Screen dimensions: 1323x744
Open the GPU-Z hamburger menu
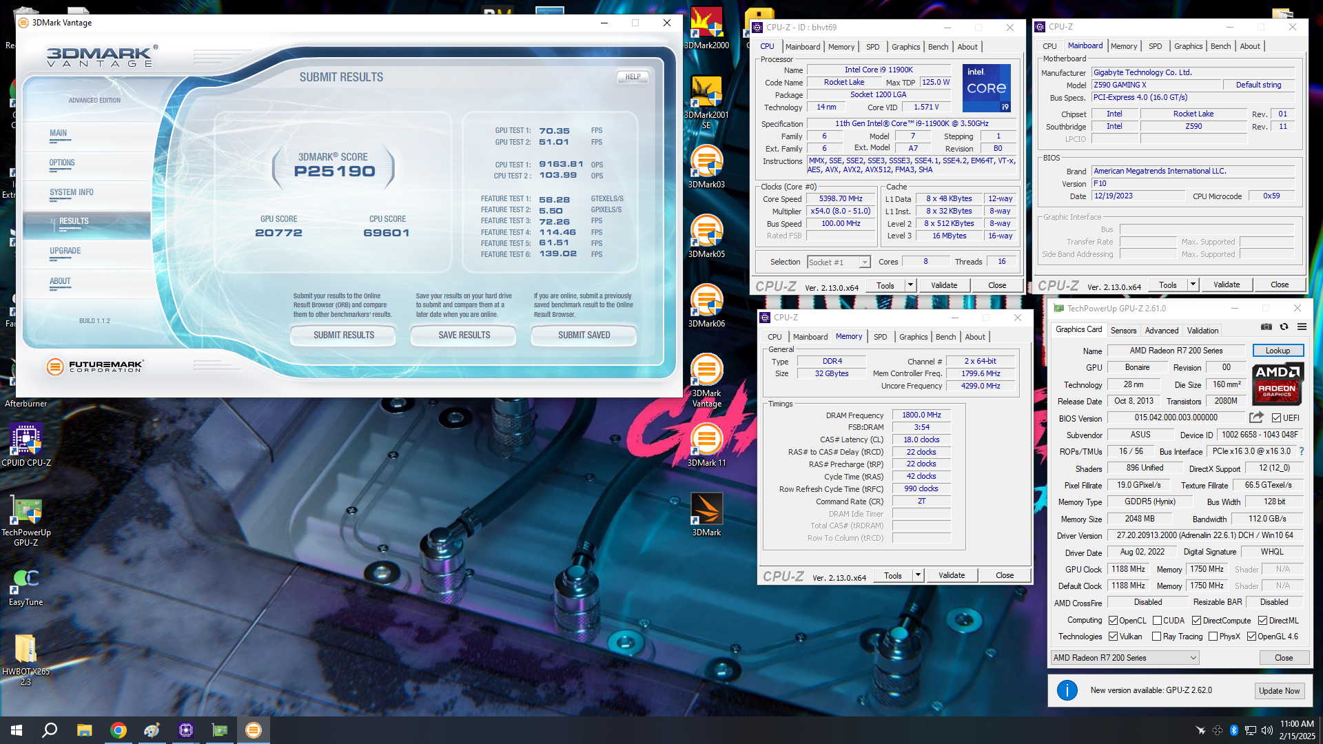(x=1302, y=327)
